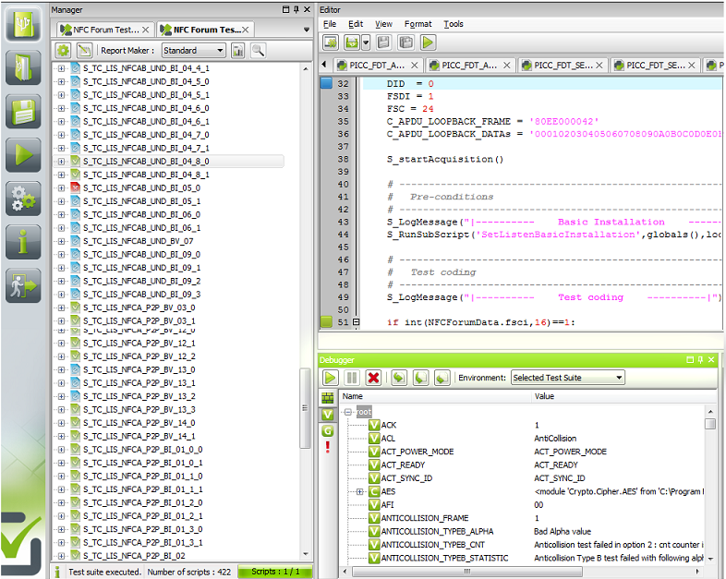The width and height of the screenshot is (726, 579).
Task: Open the Format menu in Editor
Action: [x=417, y=24]
